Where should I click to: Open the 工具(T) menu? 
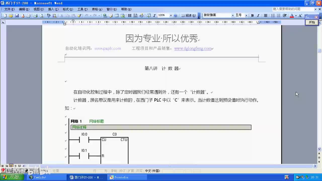82,9
